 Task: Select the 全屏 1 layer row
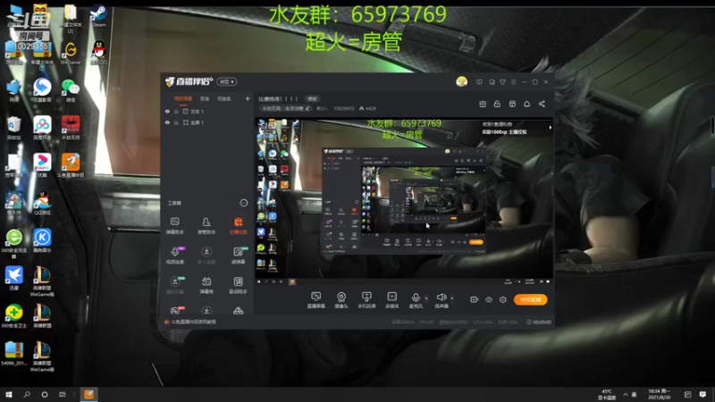click(x=207, y=122)
